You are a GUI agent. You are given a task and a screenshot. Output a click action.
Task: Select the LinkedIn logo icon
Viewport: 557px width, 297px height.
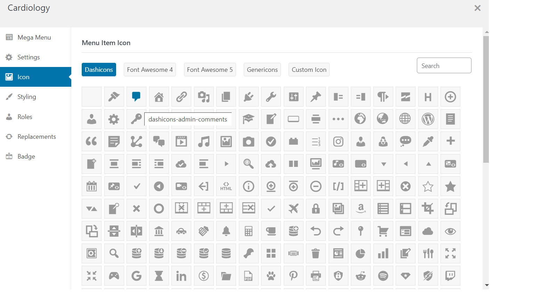(x=181, y=276)
